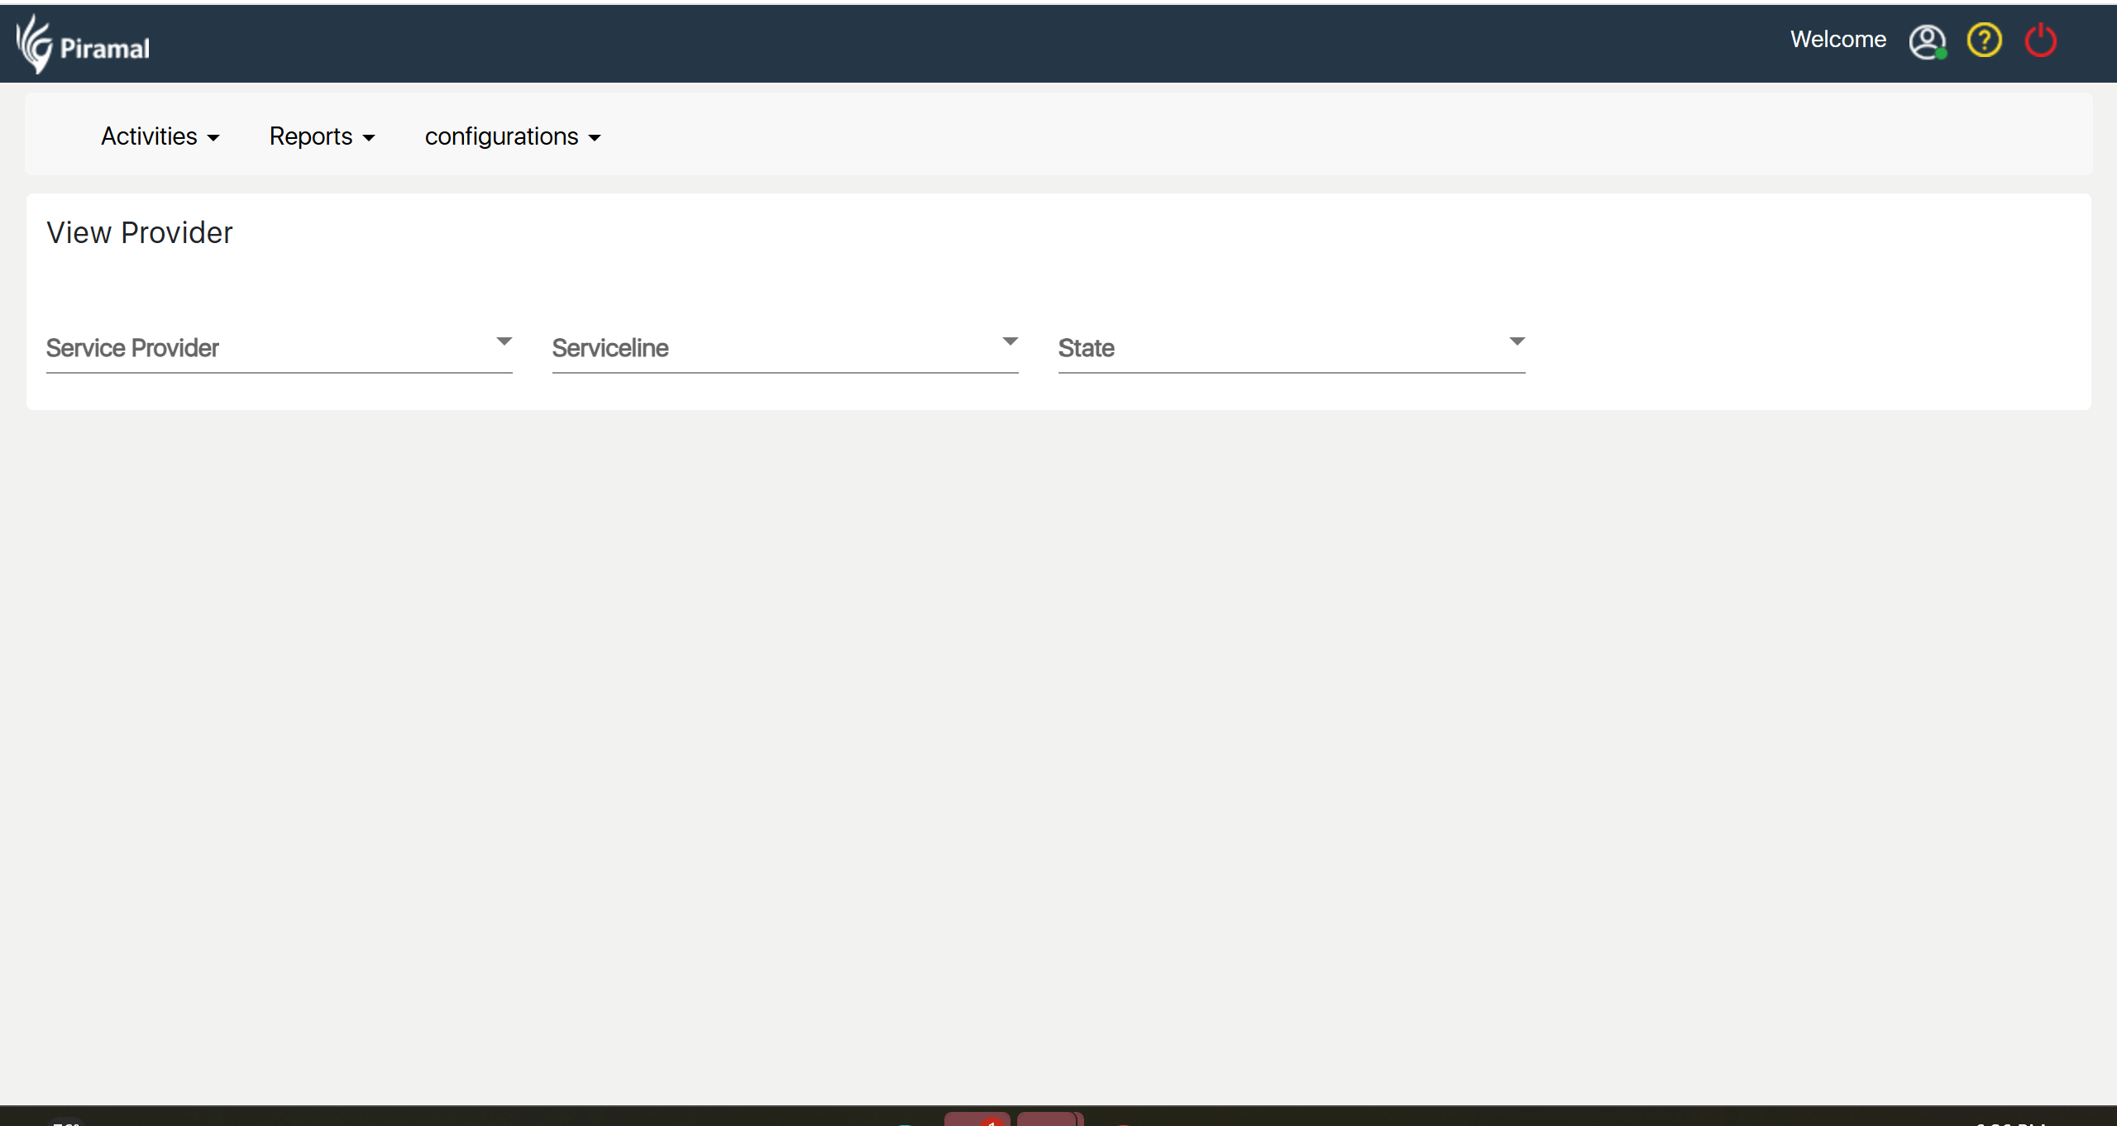Open the configurations menu
The height and width of the screenshot is (1126, 2117).
click(x=513, y=136)
